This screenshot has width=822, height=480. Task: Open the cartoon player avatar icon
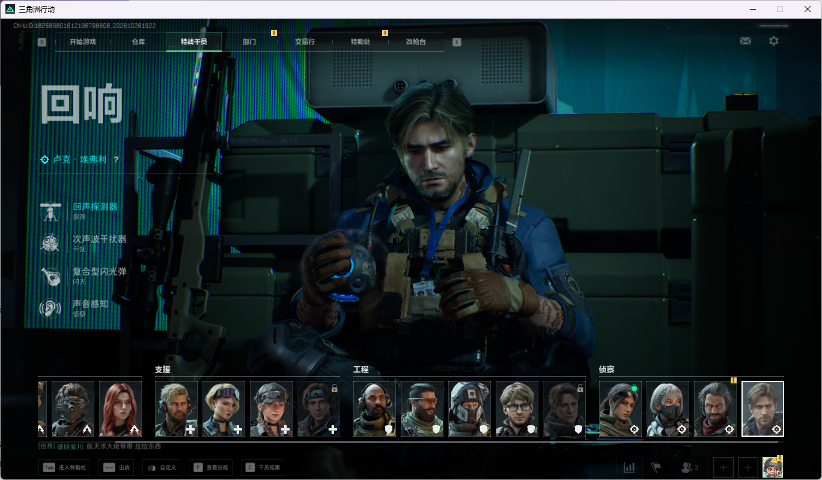tap(772, 467)
